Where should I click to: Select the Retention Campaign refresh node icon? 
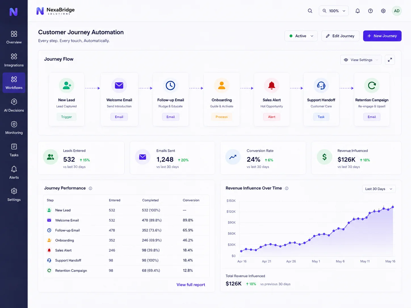click(372, 85)
